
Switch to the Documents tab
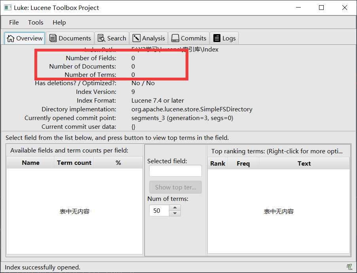(x=70, y=38)
